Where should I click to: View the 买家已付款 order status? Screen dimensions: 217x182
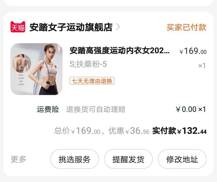point(186,27)
